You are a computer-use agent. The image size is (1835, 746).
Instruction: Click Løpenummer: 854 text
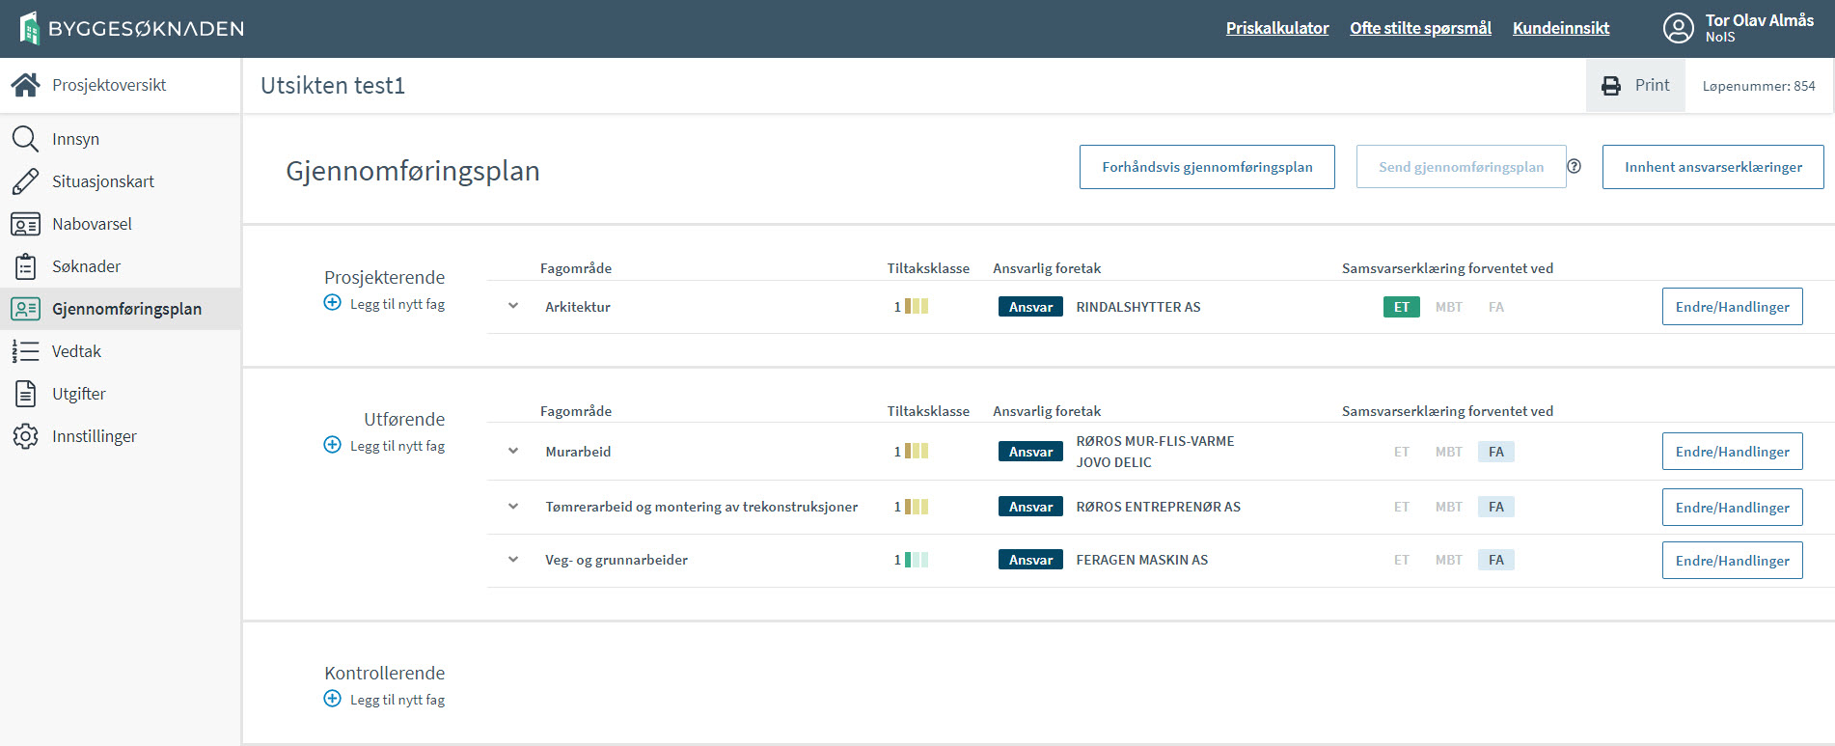coord(1758,86)
